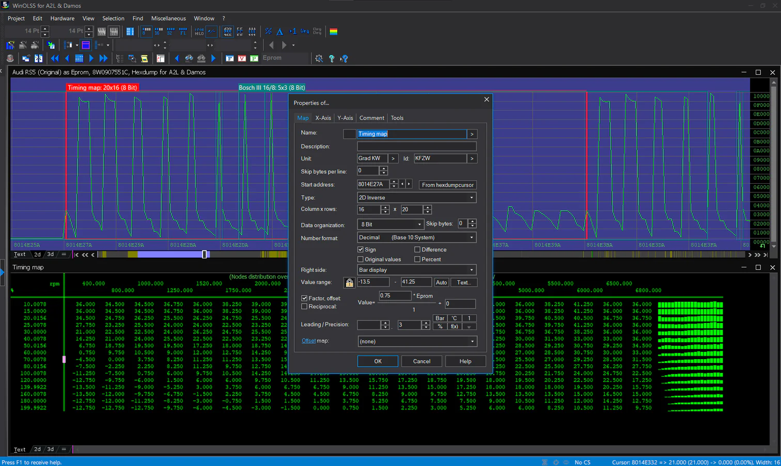
Task: Click the binoculars search icon
Action: [189, 58]
